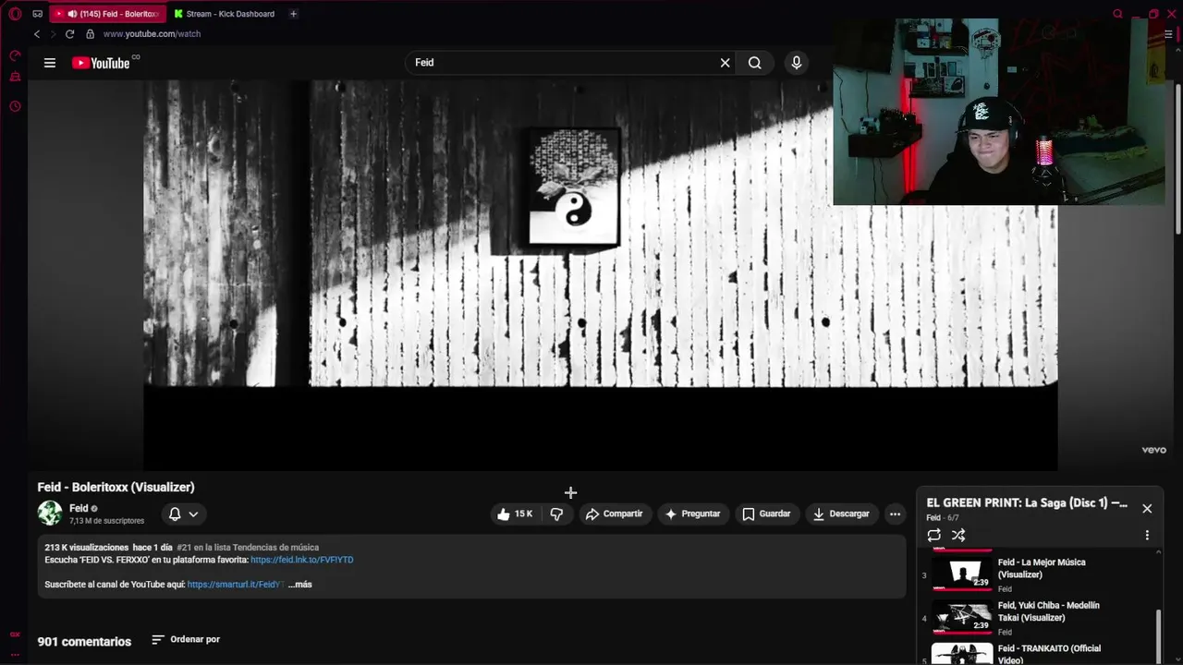Open the notification bell dropdown for Feid
This screenshot has width=1183, height=665.
(x=183, y=514)
